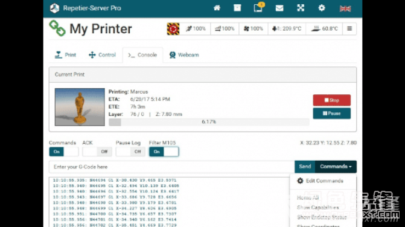Adjust print speed 100% indicator
The image size is (405, 227).
(196, 28)
